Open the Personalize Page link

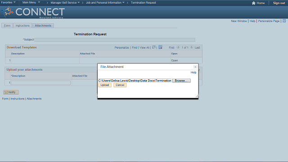269,21
